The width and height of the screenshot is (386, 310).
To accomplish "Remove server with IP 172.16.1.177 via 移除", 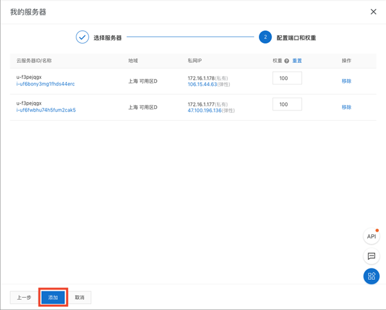I will pos(346,107).
